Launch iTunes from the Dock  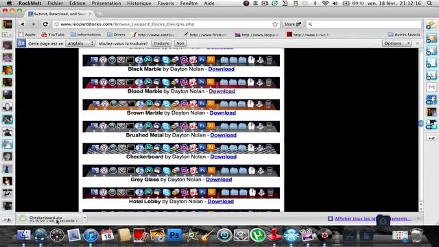tap(91, 235)
